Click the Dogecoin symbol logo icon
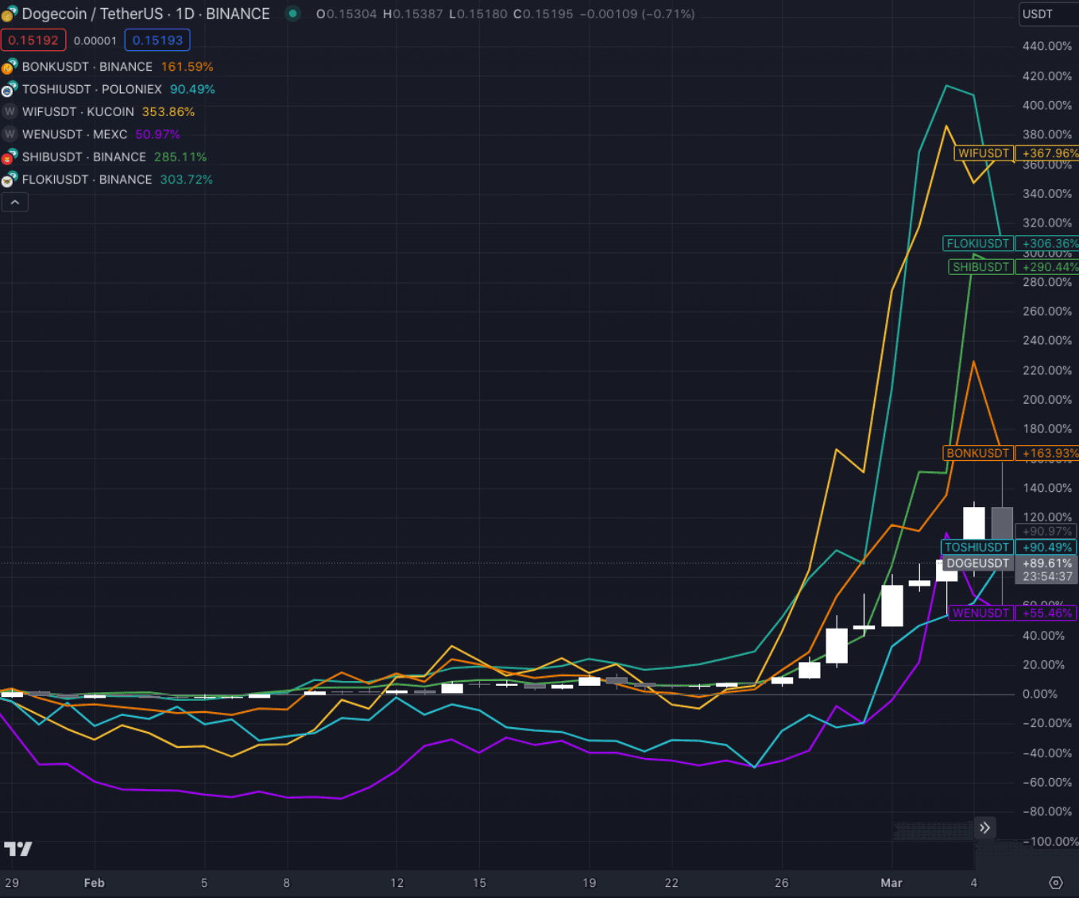The width and height of the screenshot is (1079, 898). click(10, 14)
